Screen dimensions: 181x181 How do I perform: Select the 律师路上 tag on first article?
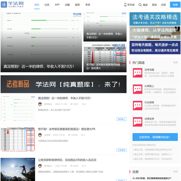click(x=121, y=119)
